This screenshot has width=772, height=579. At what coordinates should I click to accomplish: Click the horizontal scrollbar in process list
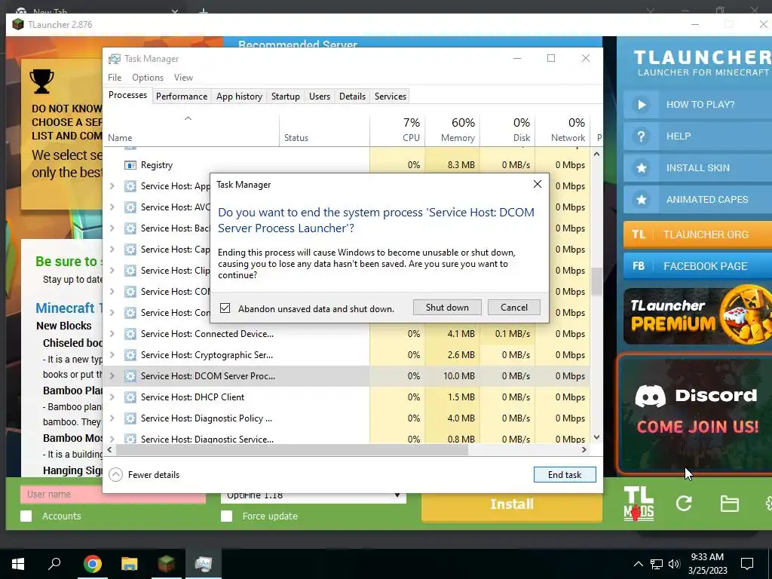292,449
